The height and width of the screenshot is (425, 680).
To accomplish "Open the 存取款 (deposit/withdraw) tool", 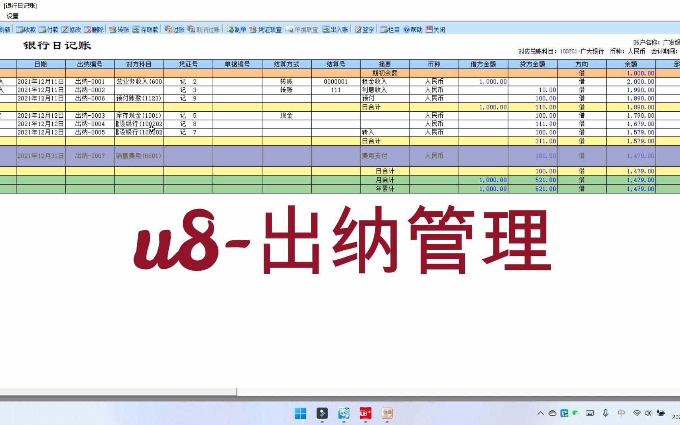I will (145, 30).
